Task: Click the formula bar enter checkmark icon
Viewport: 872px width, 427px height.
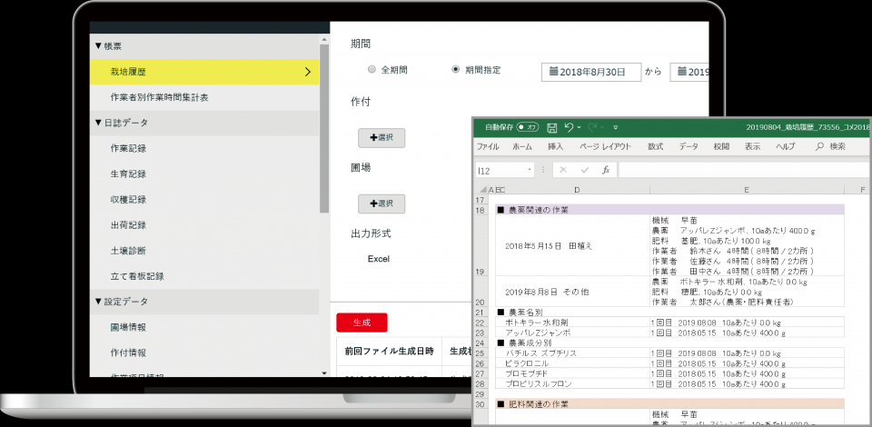Action: coord(583,170)
